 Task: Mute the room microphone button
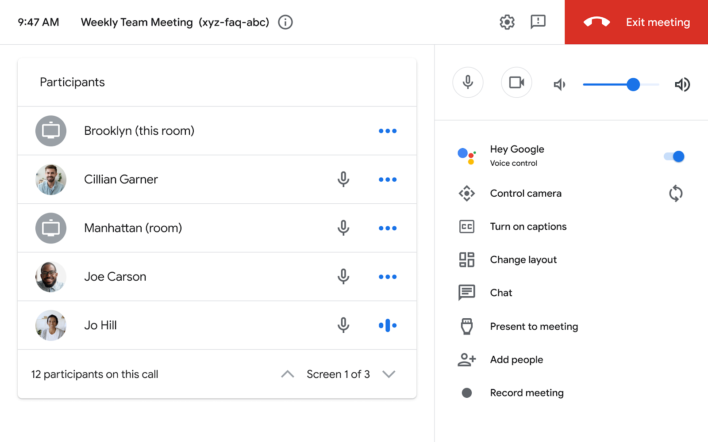[468, 83]
